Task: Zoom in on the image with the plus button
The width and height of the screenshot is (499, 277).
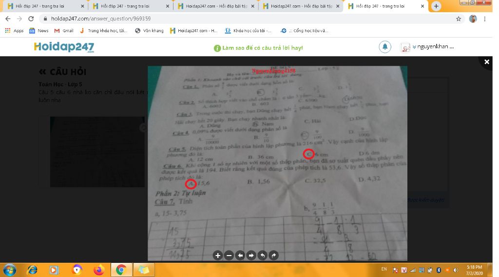Action: click(218, 256)
